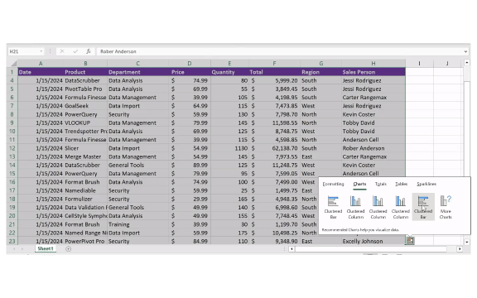Click the Excelly Johnson cell
Screen dimensions: 477x298
373,241
